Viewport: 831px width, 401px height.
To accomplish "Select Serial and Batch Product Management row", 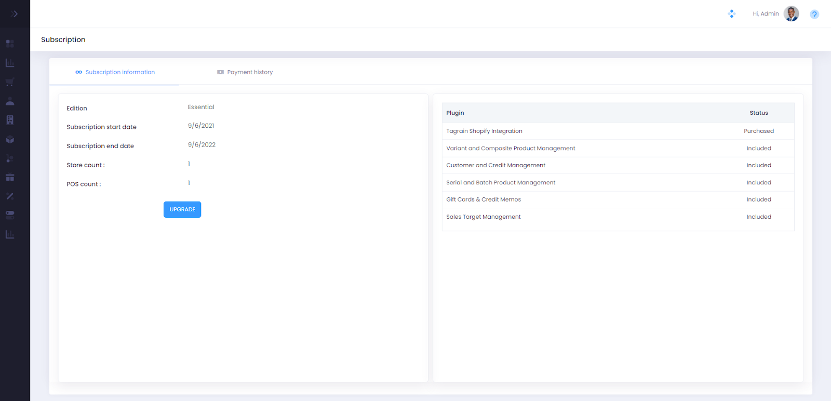I will (x=618, y=183).
